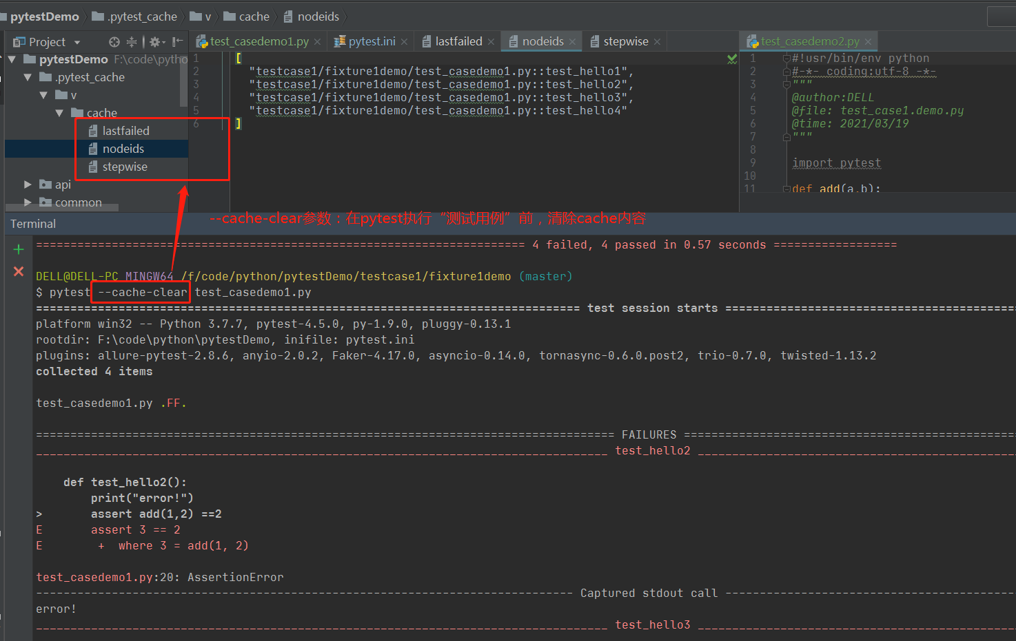1016x641 pixels.
Task: Expand the common folder
Action: [x=28, y=202]
